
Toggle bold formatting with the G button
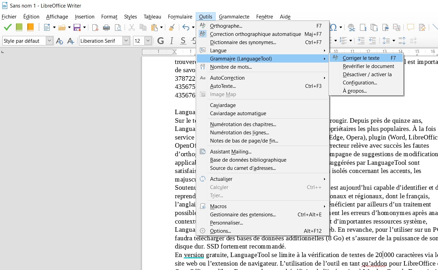pyautogui.click(x=160, y=40)
